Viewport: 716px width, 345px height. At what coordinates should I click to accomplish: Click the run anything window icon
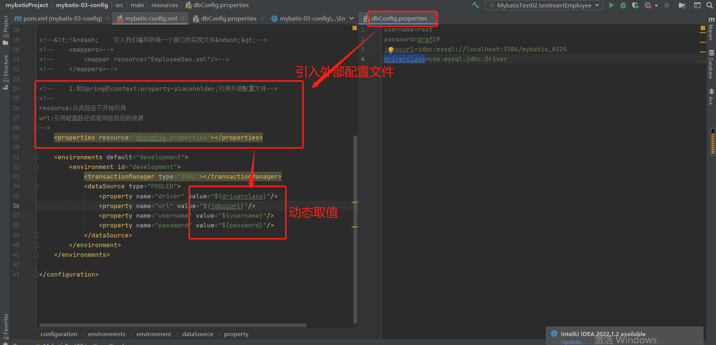tap(697, 5)
